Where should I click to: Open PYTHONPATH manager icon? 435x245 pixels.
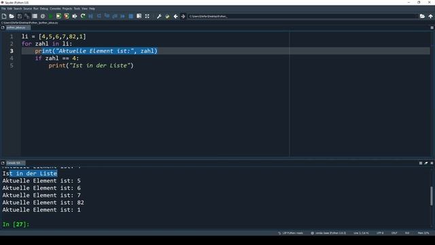(167, 16)
